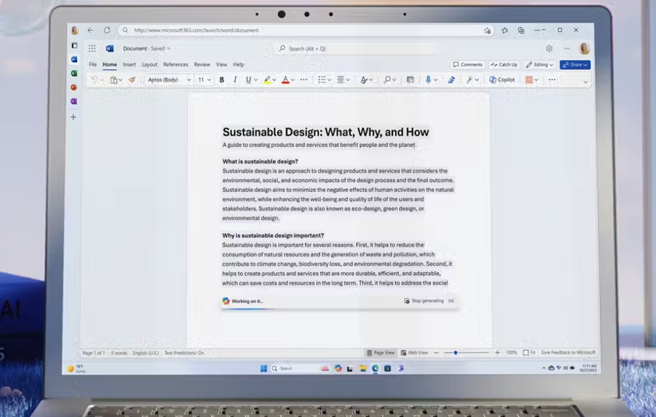Click the Designer wand icon

click(x=470, y=80)
